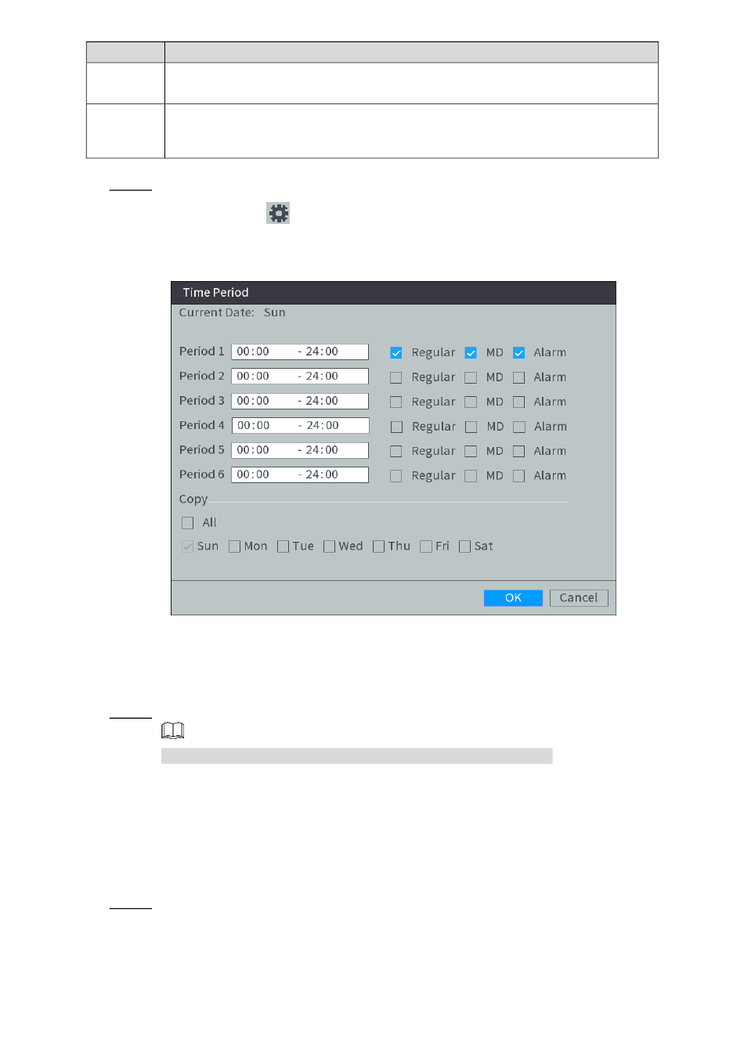The height and width of the screenshot is (1064, 744).
Task: Tick Alarm for Period 5
Action: pos(518,452)
